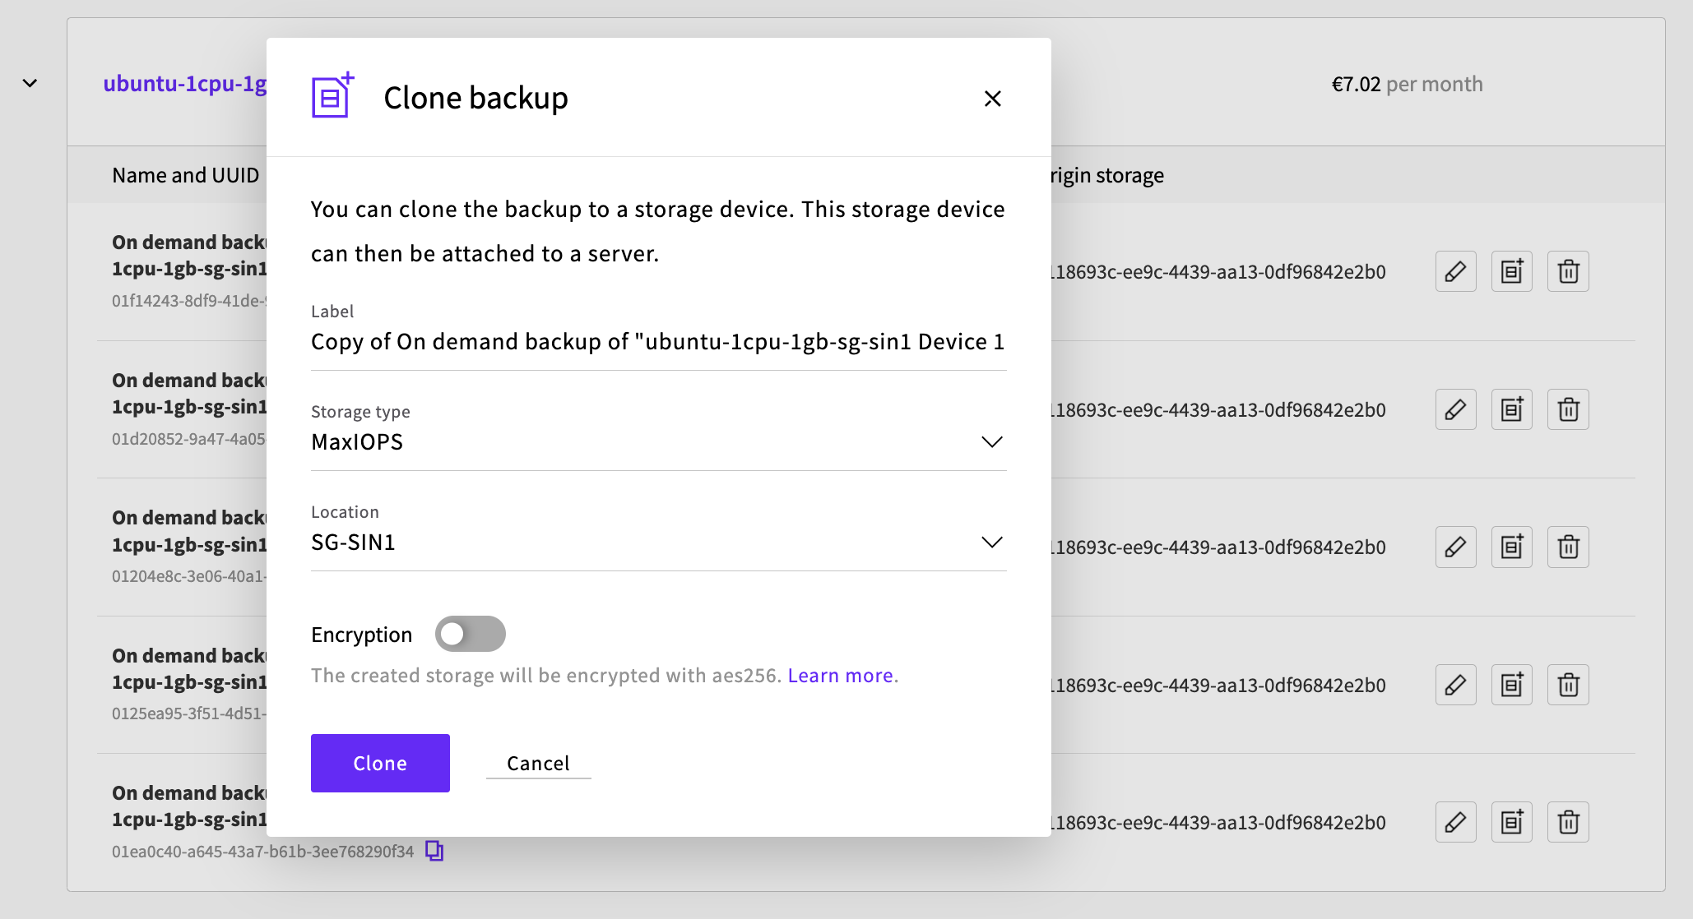Click origin storage UUID in 01ea0c40 row
Viewport: 1693px width, 919px height.
(1219, 823)
